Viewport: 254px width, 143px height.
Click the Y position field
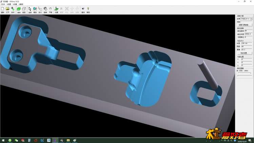(x=247, y=62)
